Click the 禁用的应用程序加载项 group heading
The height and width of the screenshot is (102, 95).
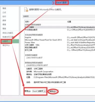(34, 63)
